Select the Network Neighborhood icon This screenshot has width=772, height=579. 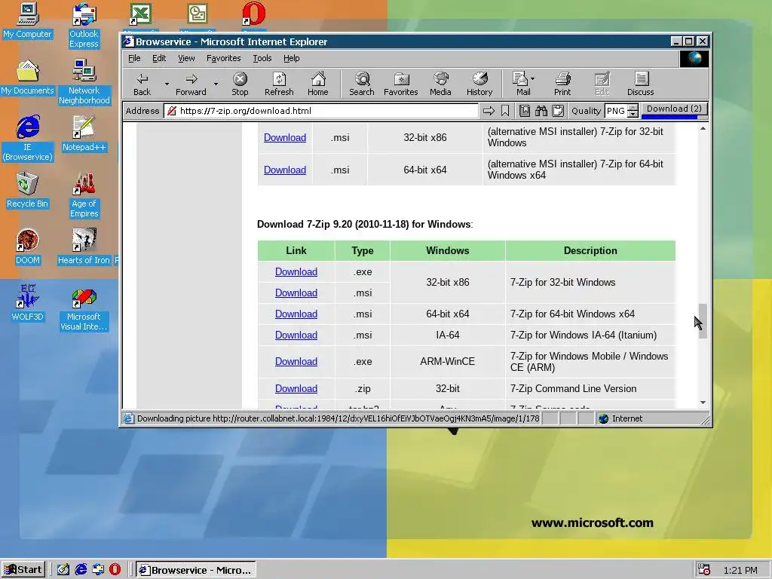(84, 81)
